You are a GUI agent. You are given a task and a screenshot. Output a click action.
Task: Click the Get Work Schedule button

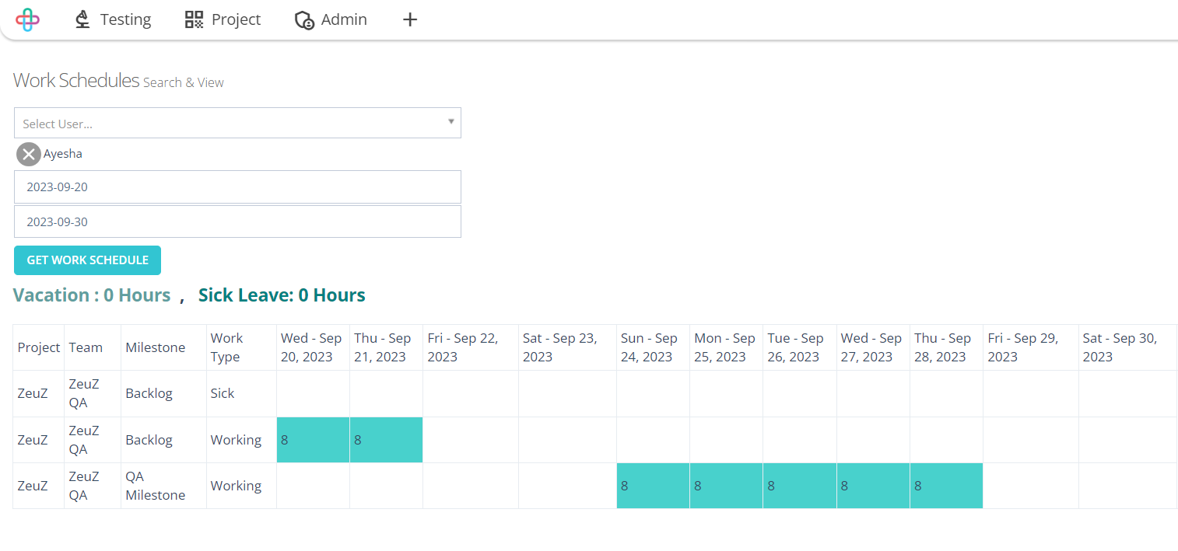tap(87, 260)
